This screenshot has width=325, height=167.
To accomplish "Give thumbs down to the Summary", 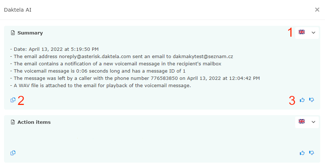I will point(312,100).
